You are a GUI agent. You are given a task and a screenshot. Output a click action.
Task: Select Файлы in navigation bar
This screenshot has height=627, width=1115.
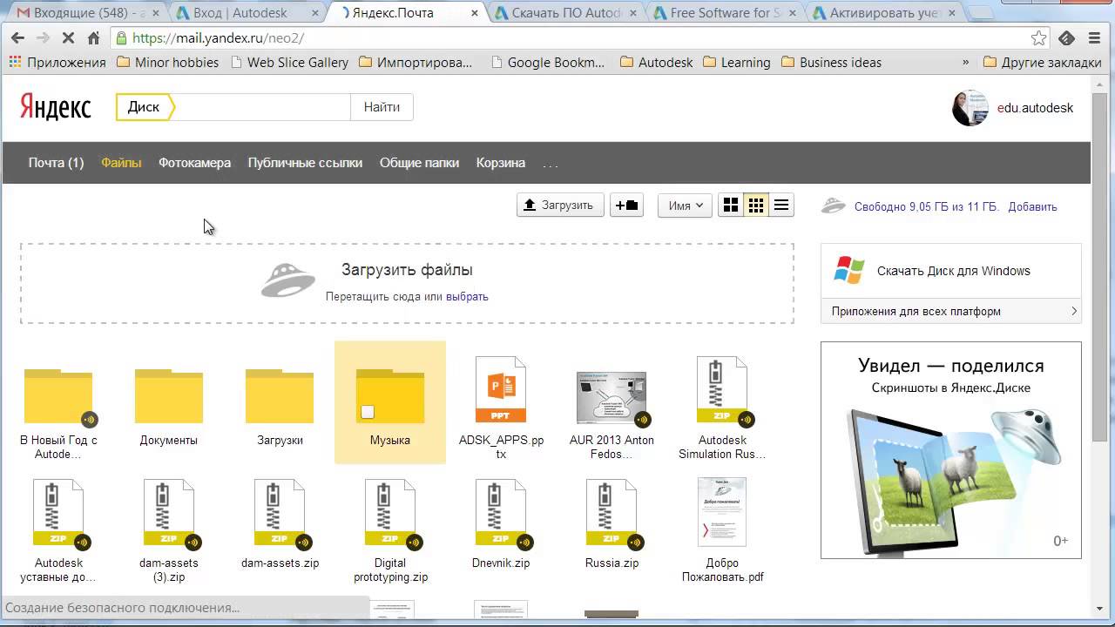coord(121,163)
